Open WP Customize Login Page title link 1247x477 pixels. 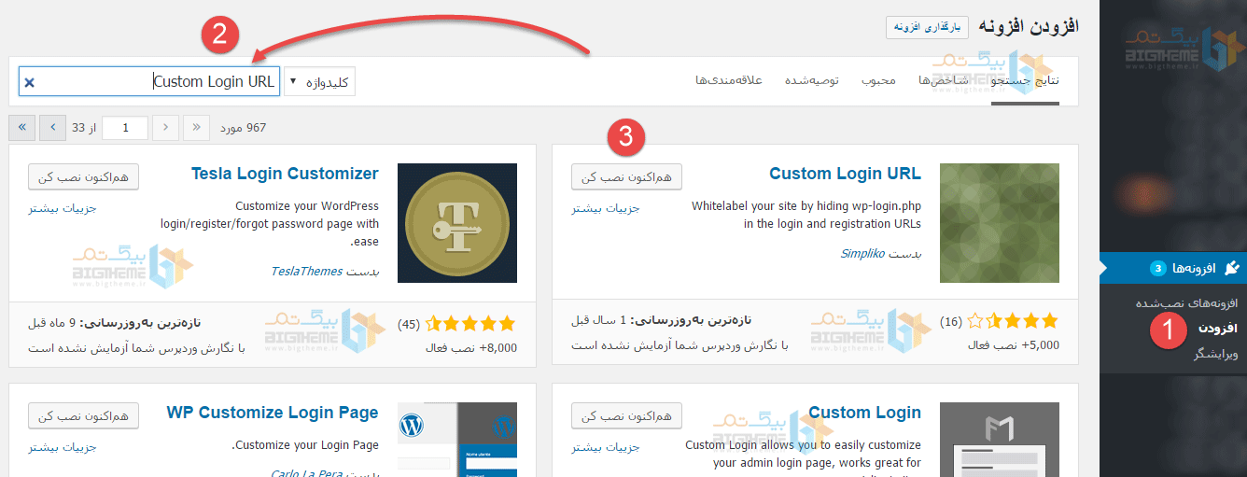[x=273, y=413]
